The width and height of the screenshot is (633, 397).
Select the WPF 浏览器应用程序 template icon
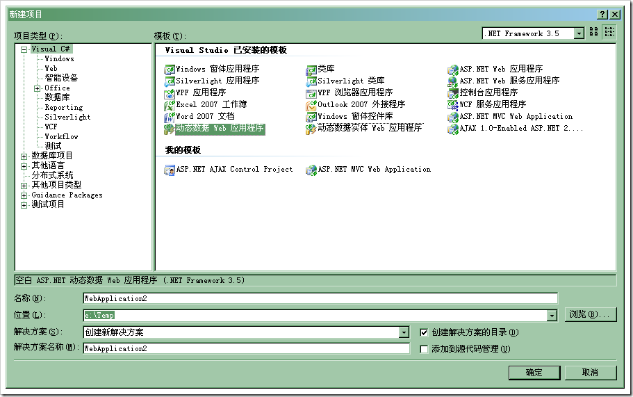coord(311,93)
